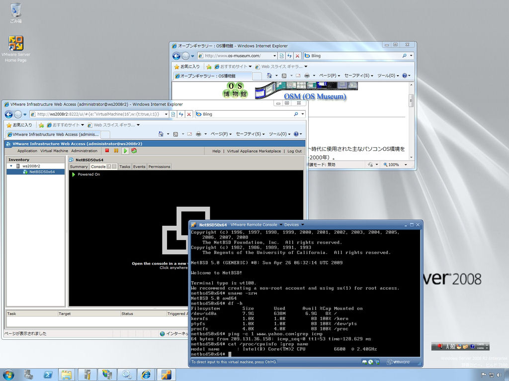
Task: Click the IME input mode 'A' indicator
Action: click(x=448, y=346)
